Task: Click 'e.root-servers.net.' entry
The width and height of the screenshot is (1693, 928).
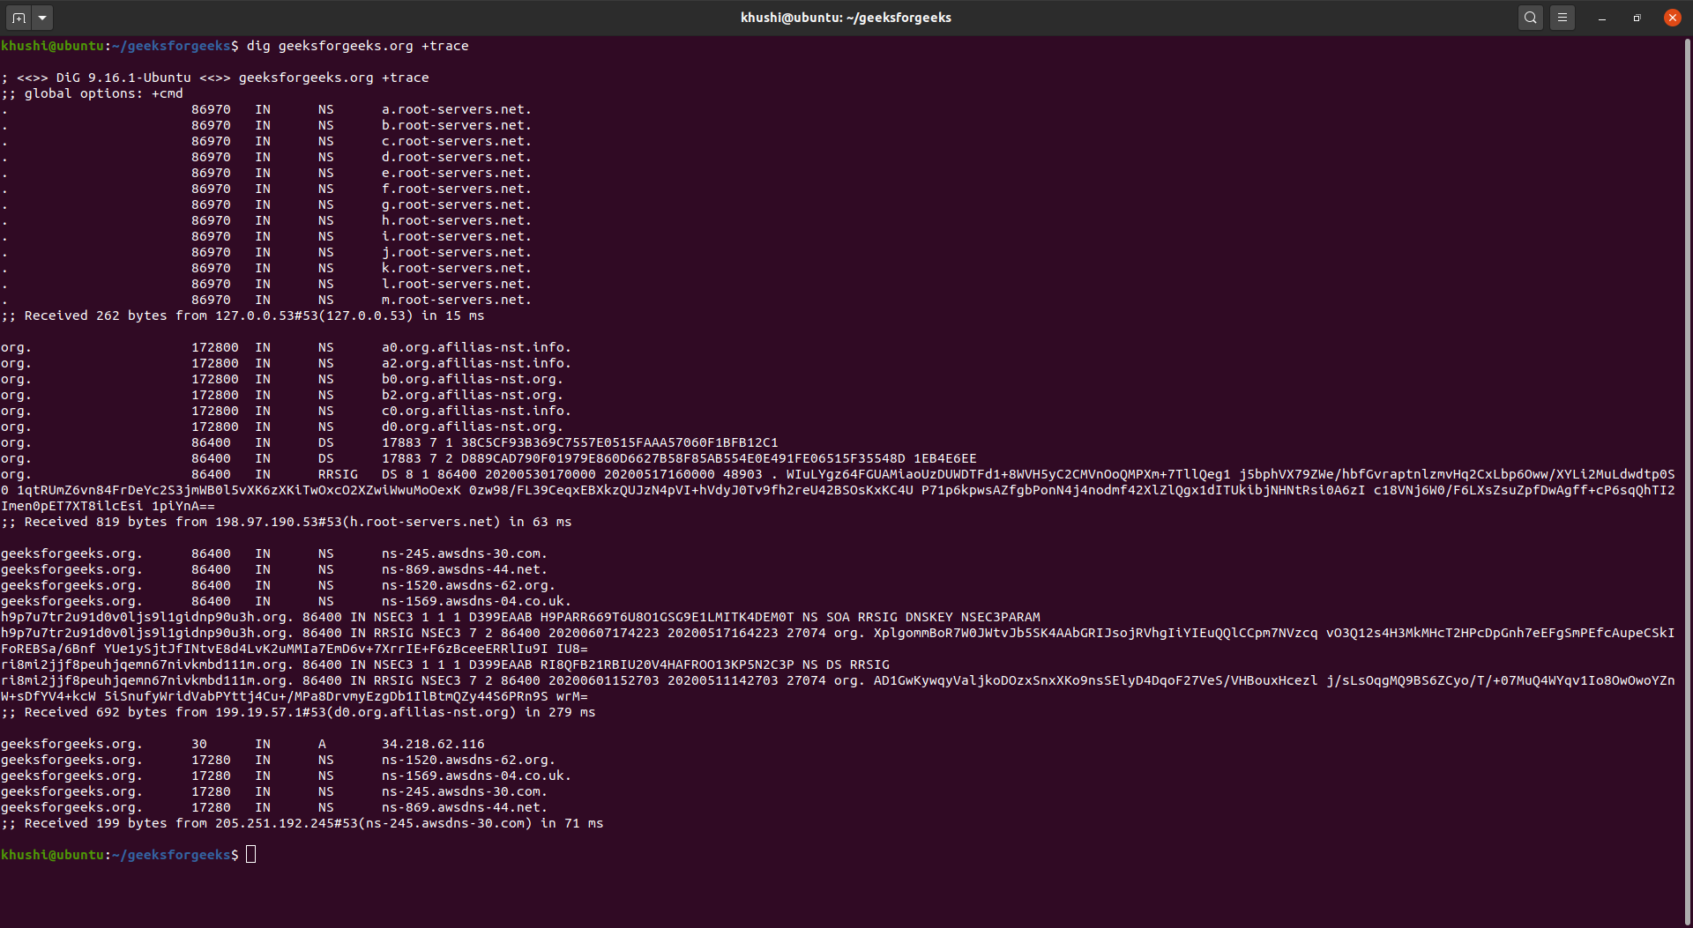Action: [x=456, y=173]
